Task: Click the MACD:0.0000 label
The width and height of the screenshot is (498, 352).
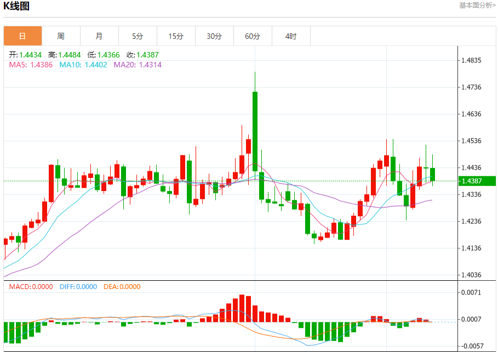Action: (x=31, y=287)
